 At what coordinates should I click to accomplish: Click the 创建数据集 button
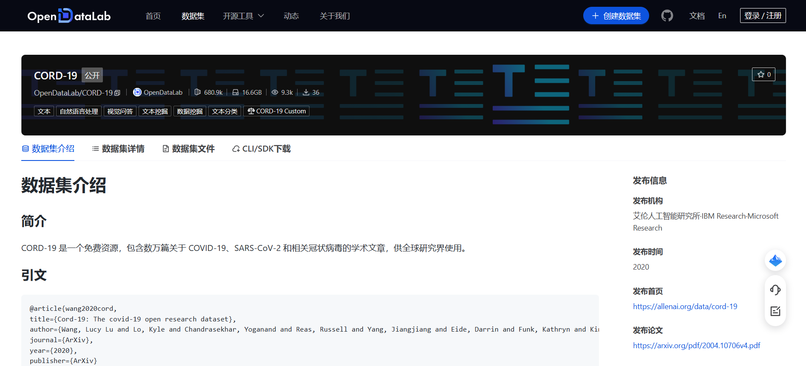point(616,16)
